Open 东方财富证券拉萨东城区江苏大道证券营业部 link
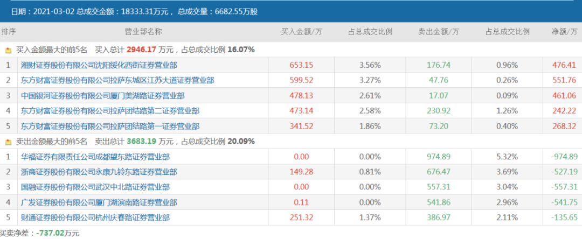Screen dimensions: 582x239 coord(117,80)
